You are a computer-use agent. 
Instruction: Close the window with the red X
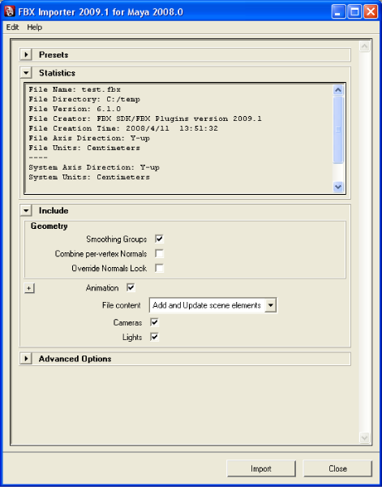pos(371,12)
